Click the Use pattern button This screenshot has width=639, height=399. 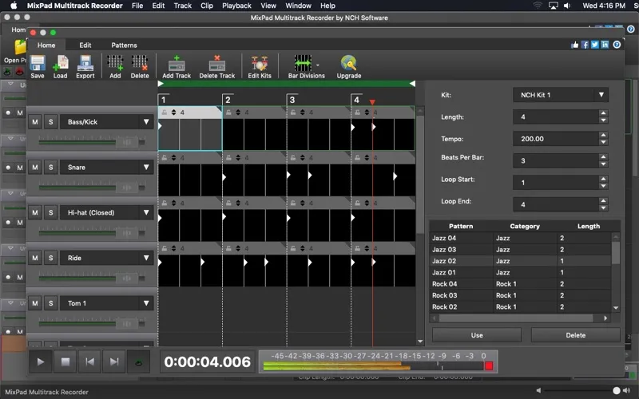tap(477, 335)
